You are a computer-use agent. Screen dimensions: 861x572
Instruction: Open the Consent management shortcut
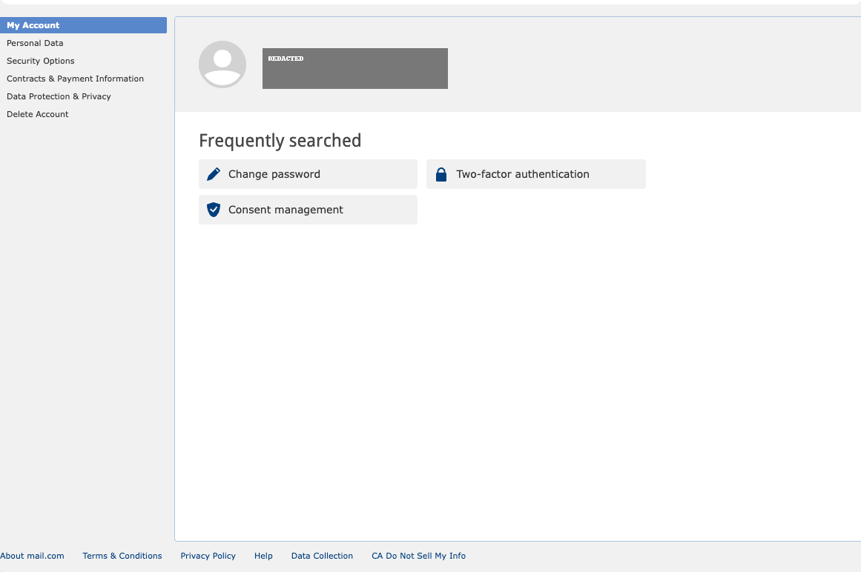308,210
